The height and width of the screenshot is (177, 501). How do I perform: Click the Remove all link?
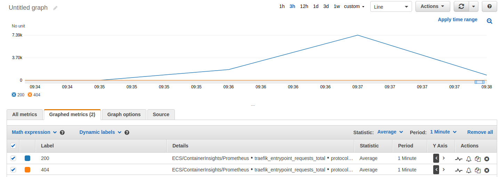[480, 132]
